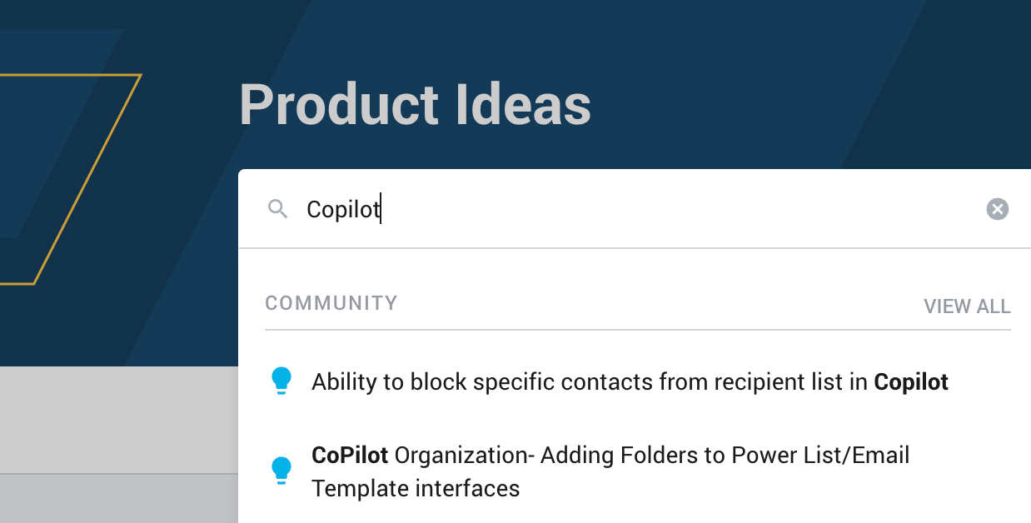The width and height of the screenshot is (1031, 523).
Task: Click the COMMUNITY section header
Action: (x=331, y=303)
